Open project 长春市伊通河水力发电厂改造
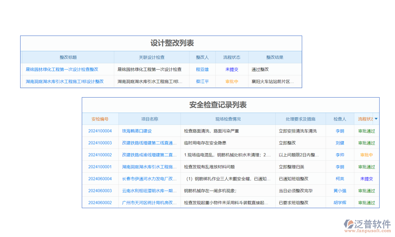Image resolution: width=395 pixels, height=237 pixels. pyautogui.click(x=149, y=179)
